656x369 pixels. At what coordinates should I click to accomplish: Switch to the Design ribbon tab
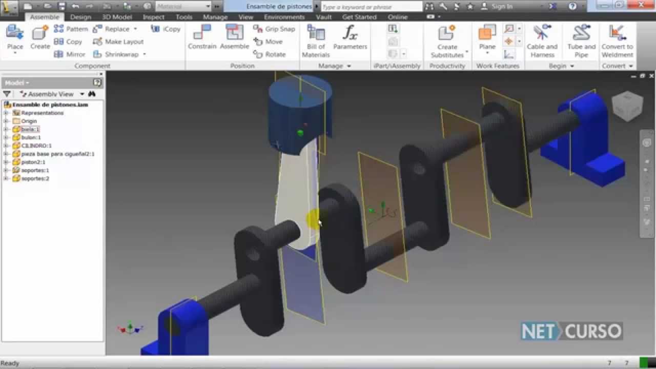tap(80, 17)
